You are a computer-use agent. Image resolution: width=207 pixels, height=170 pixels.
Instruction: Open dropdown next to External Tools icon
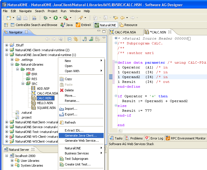click(x=70, y=18)
